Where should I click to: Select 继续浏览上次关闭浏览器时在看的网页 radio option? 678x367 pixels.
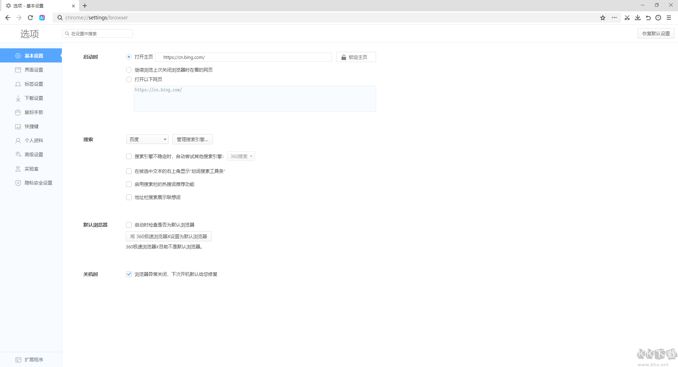click(129, 70)
